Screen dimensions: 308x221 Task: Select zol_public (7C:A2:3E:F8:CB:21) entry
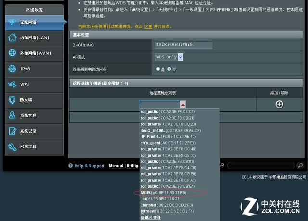pos(167,118)
